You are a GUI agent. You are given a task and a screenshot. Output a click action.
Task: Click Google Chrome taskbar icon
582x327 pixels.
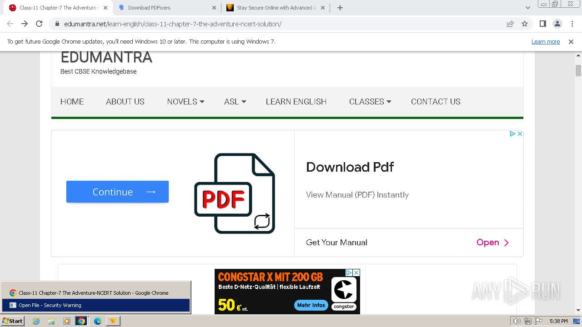pos(81,321)
